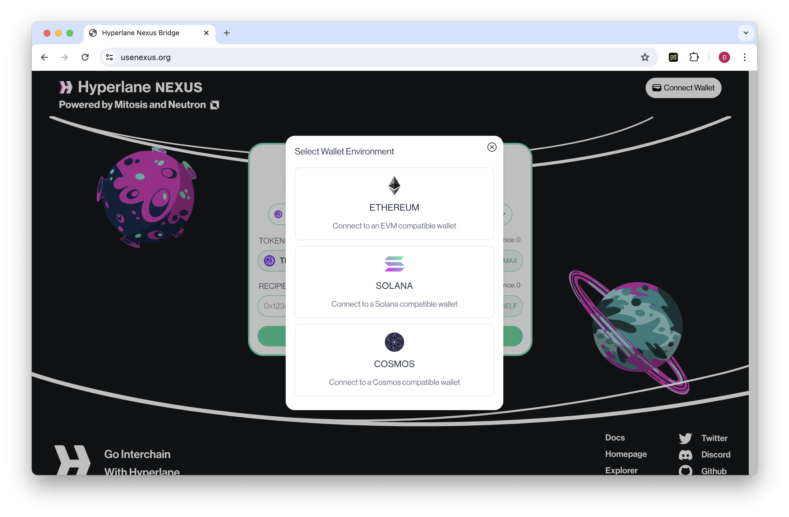
Task: Expand the tab search dropdown arrow
Action: pos(746,33)
